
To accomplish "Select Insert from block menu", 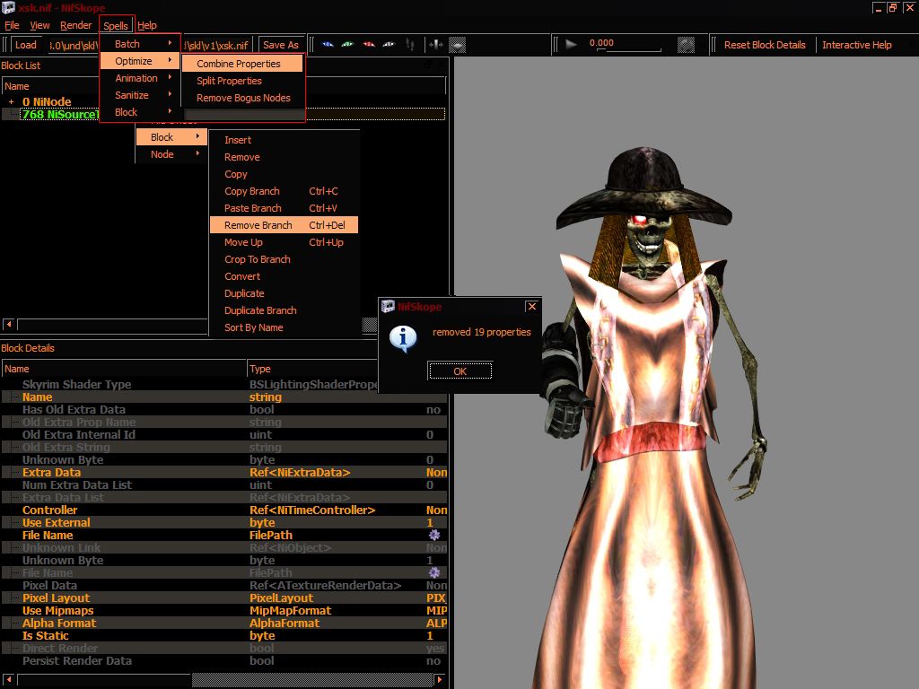I will tap(284, 140).
